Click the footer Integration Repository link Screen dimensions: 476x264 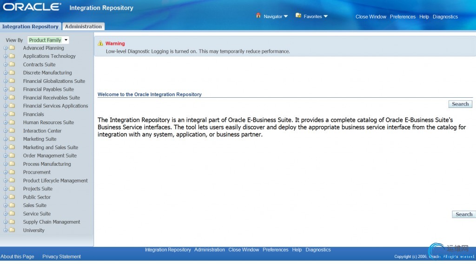[x=168, y=250]
